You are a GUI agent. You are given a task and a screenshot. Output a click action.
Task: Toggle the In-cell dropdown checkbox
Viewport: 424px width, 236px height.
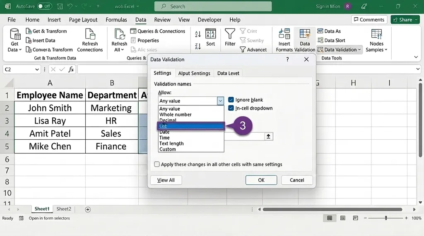click(x=231, y=108)
